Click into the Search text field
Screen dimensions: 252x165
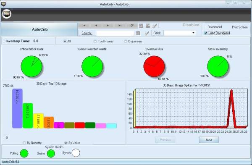point(115,33)
